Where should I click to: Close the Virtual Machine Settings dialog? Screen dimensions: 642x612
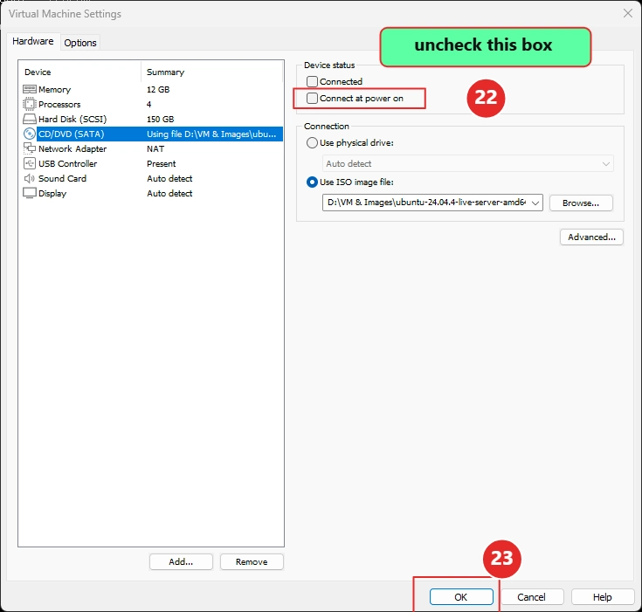point(628,13)
